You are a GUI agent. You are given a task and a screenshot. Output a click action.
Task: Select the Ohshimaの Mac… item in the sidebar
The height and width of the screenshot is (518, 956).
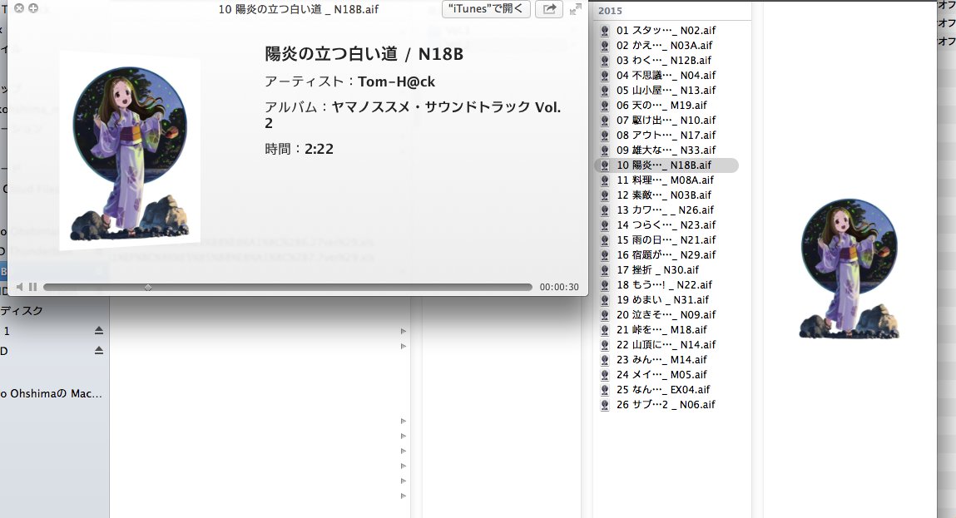[52, 393]
